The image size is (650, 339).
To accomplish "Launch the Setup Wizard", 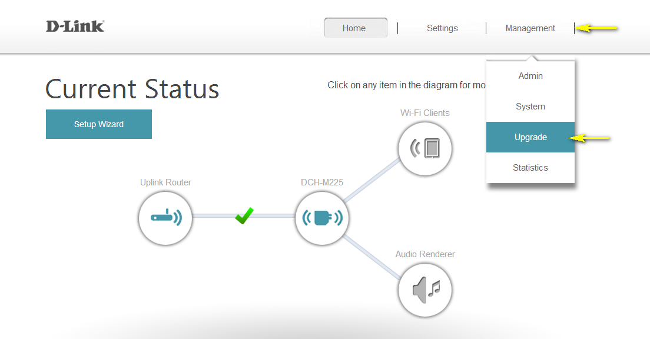I will coord(99,124).
